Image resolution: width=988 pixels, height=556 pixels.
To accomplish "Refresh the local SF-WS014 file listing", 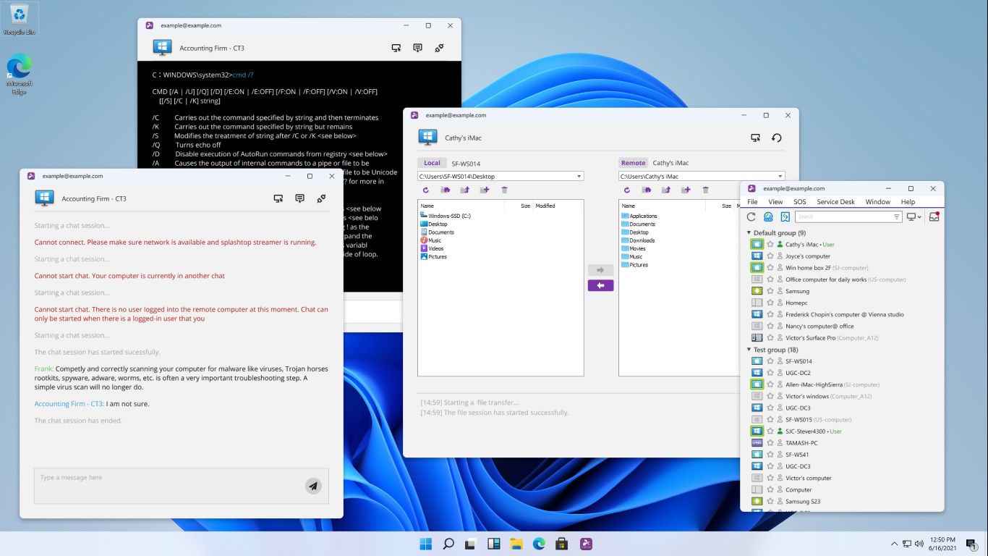I will (x=426, y=190).
